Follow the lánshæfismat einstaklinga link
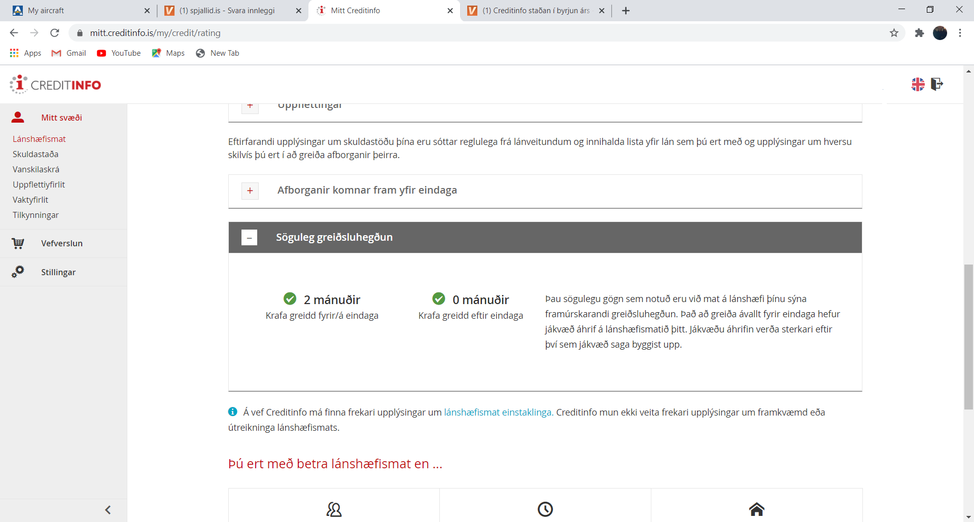 pyautogui.click(x=498, y=412)
